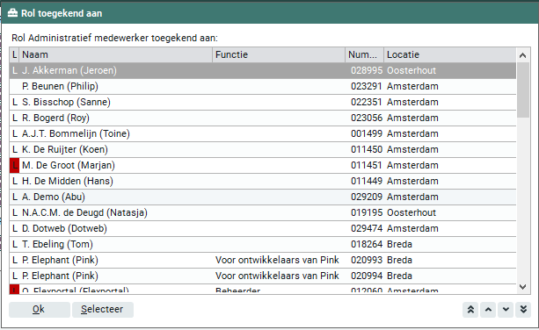
Task: Jump to last row with double-down arrow
Action: click(x=523, y=310)
